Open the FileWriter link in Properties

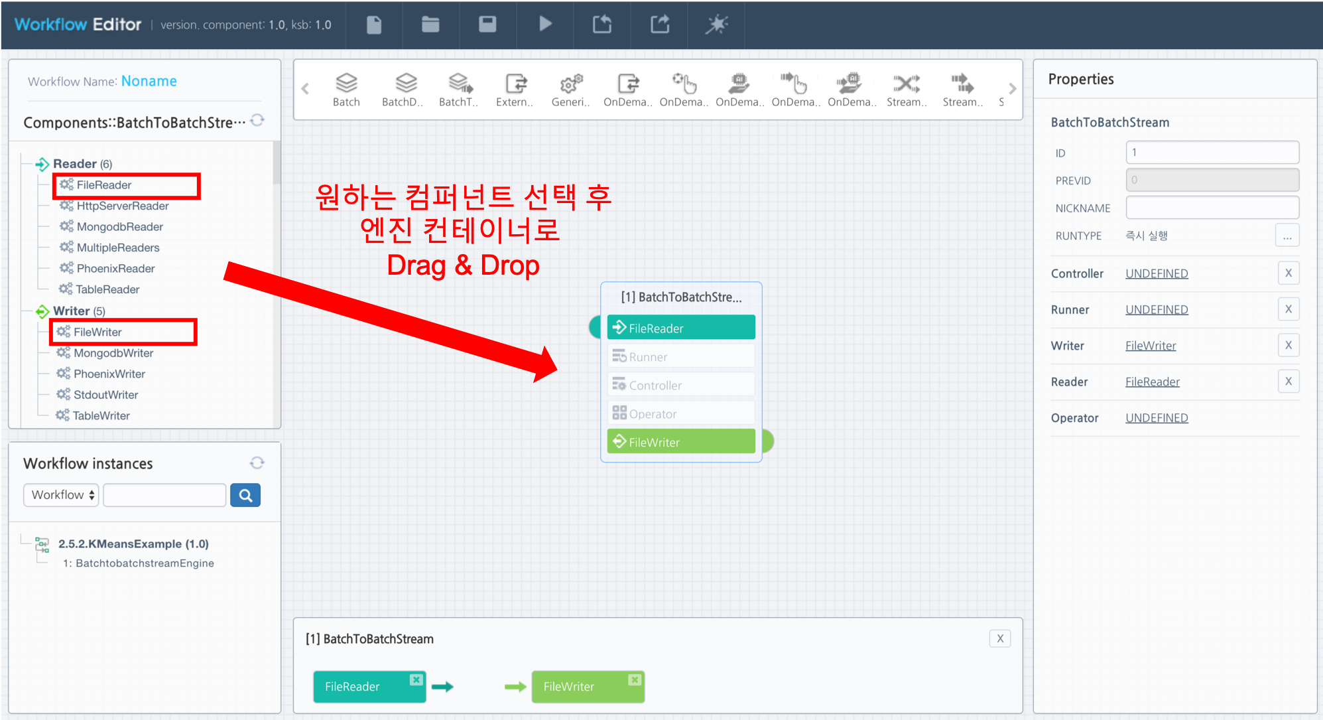pos(1151,346)
